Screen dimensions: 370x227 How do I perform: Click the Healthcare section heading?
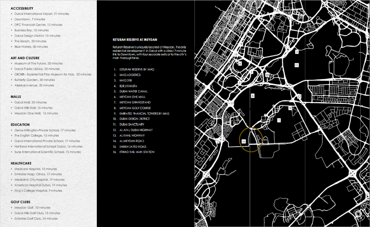21,163
